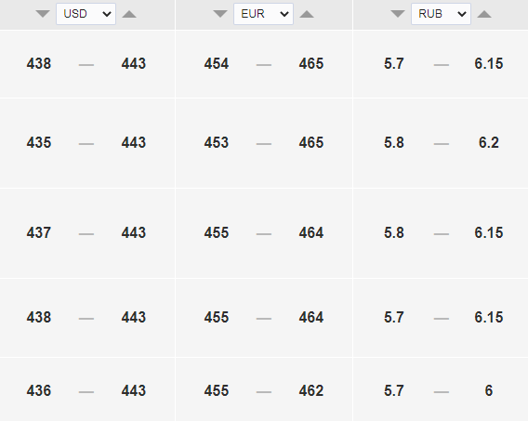
Task: Sort EUR column by ascending arrow
Action: click(x=307, y=14)
